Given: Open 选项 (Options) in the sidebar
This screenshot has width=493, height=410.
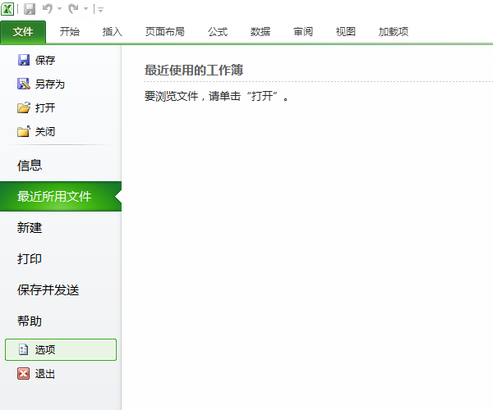Looking at the screenshot, I should click(60, 349).
